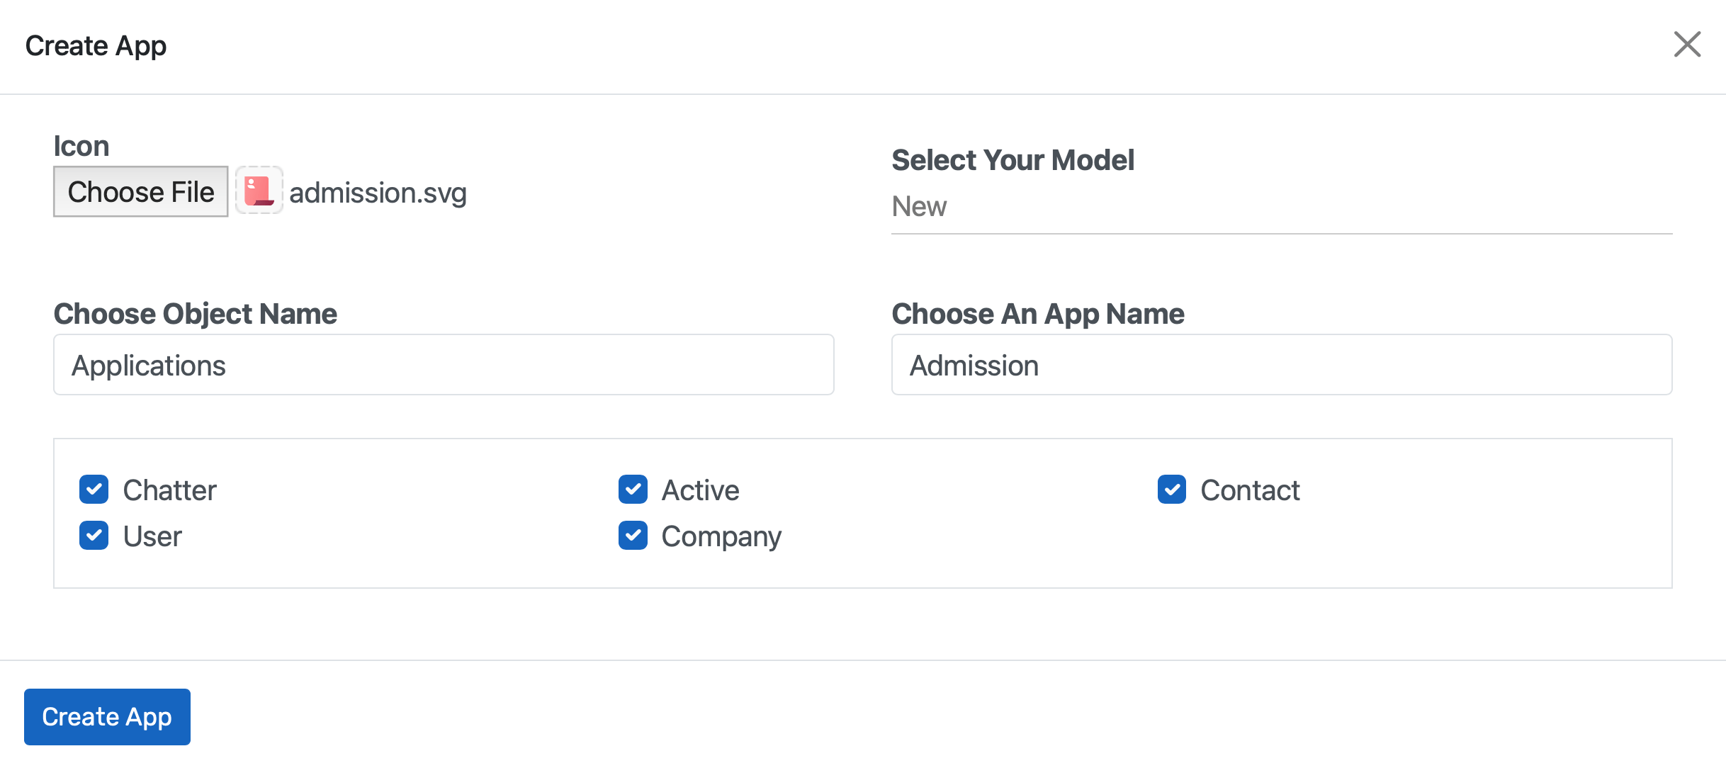Image resolution: width=1726 pixels, height=768 pixels.
Task: Click inside the Choose Object Name field
Action: tap(443, 364)
